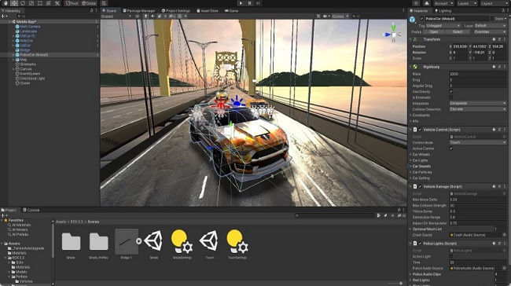Lock the Inspector panel

point(503,11)
